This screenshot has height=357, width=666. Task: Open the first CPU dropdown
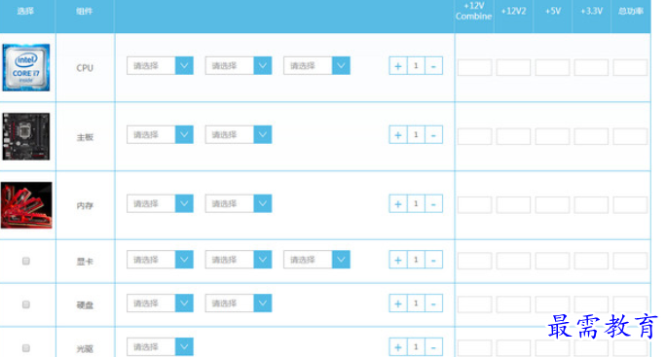(160, 66)
